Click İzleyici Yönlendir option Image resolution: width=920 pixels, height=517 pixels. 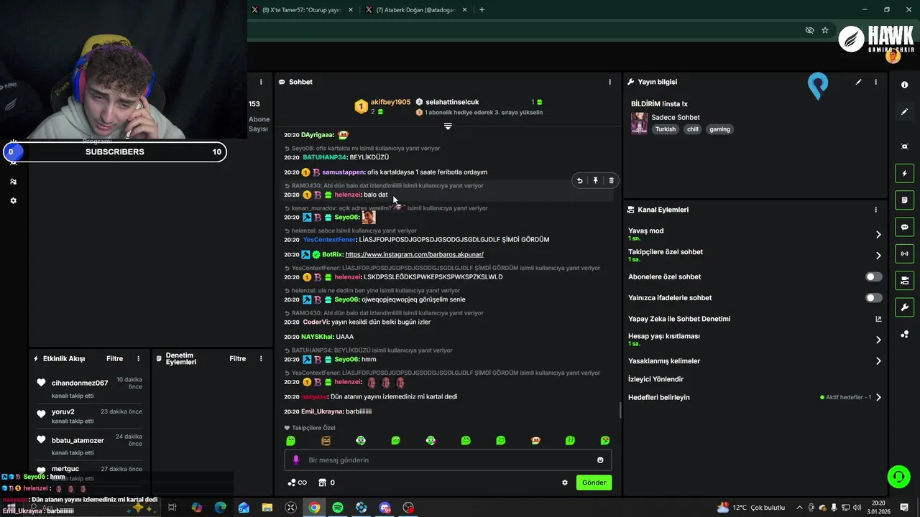[655, 379]
